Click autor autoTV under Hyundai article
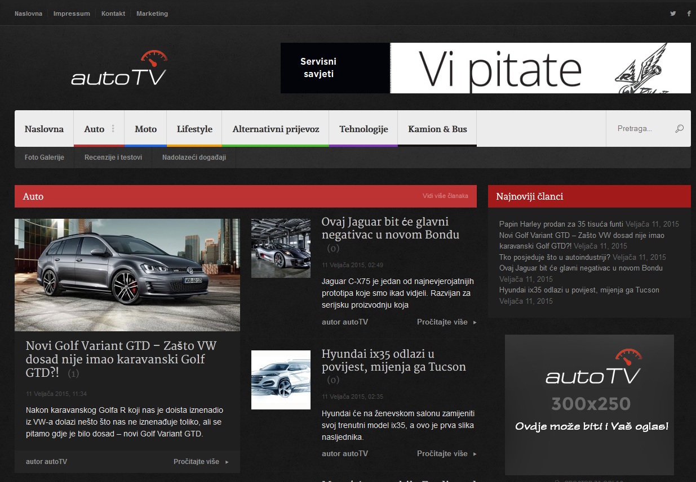 point(345,454)
